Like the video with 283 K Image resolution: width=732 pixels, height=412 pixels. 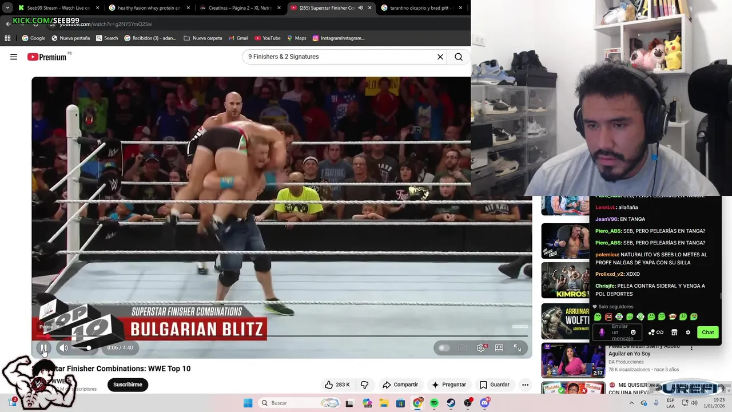(x=337, y=385)
